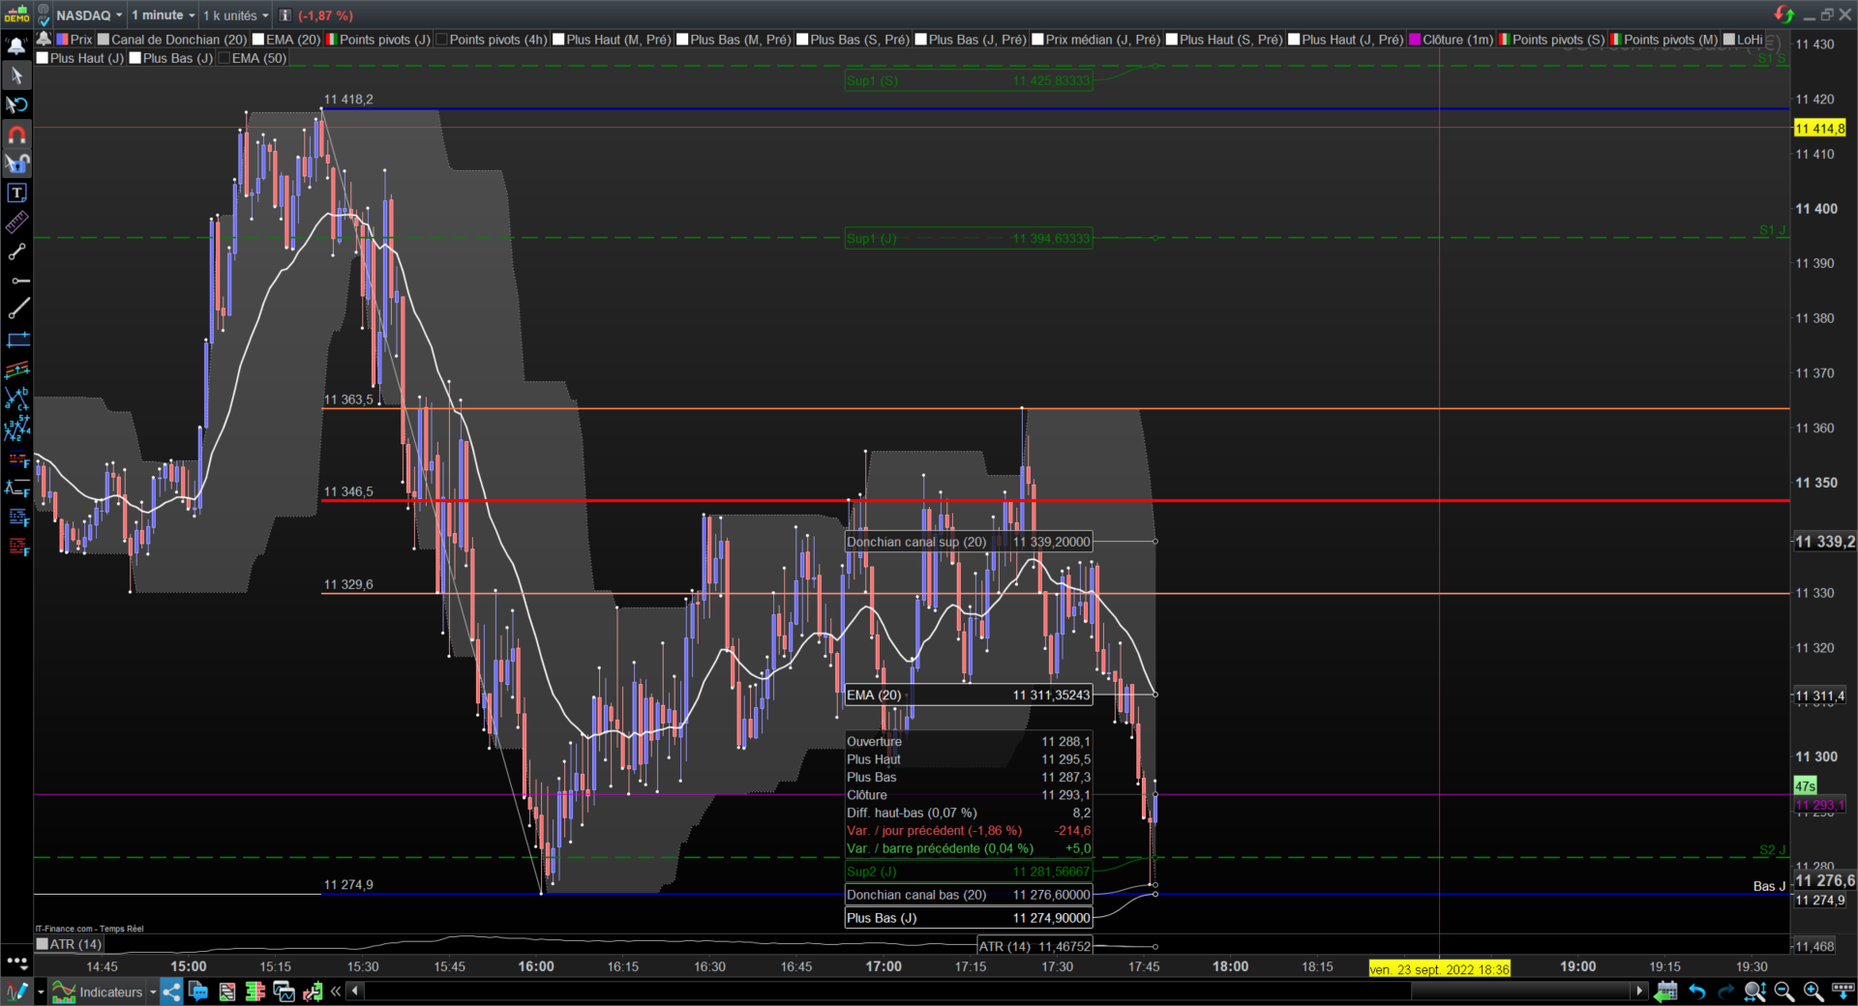This screenshot has width=1858, height=1006.
Task: Click the red-green refresh arrows icon
Action: (x=1783, y=15)
